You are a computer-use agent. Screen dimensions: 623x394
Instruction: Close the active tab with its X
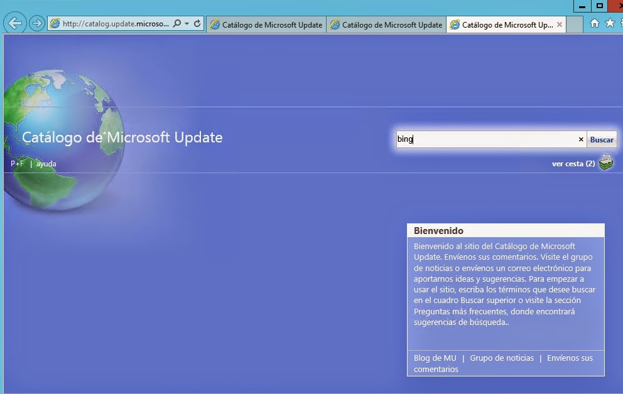tap(560, 24)
